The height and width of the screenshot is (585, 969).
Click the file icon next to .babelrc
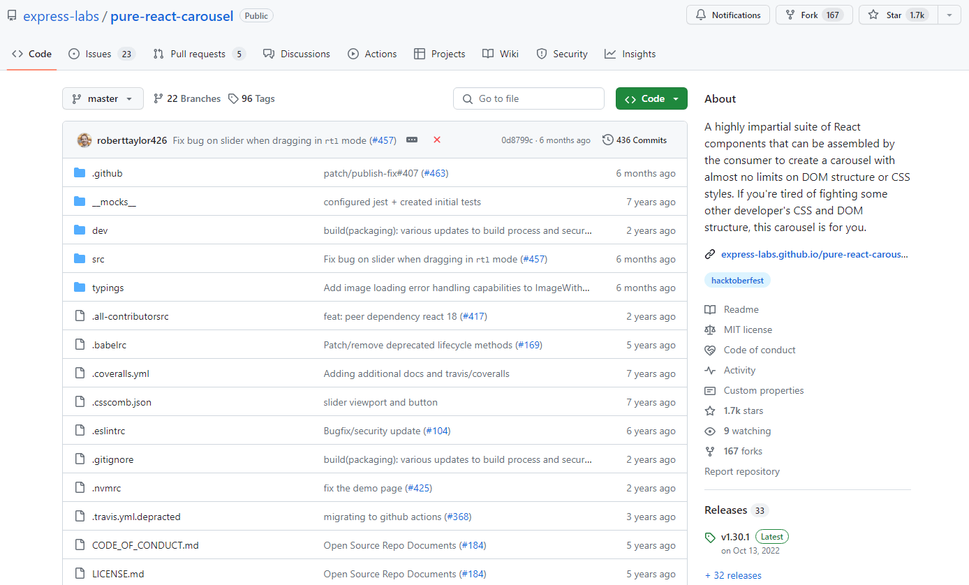click(79, 344)
